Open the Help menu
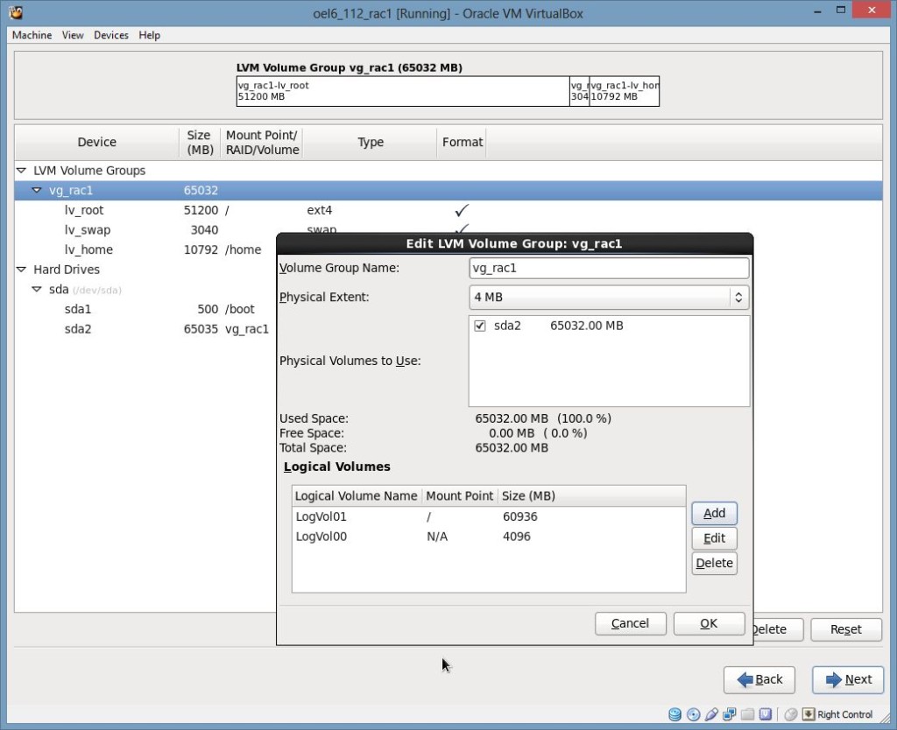This screenshot has height=730, width=897. (x=149, y=35)
